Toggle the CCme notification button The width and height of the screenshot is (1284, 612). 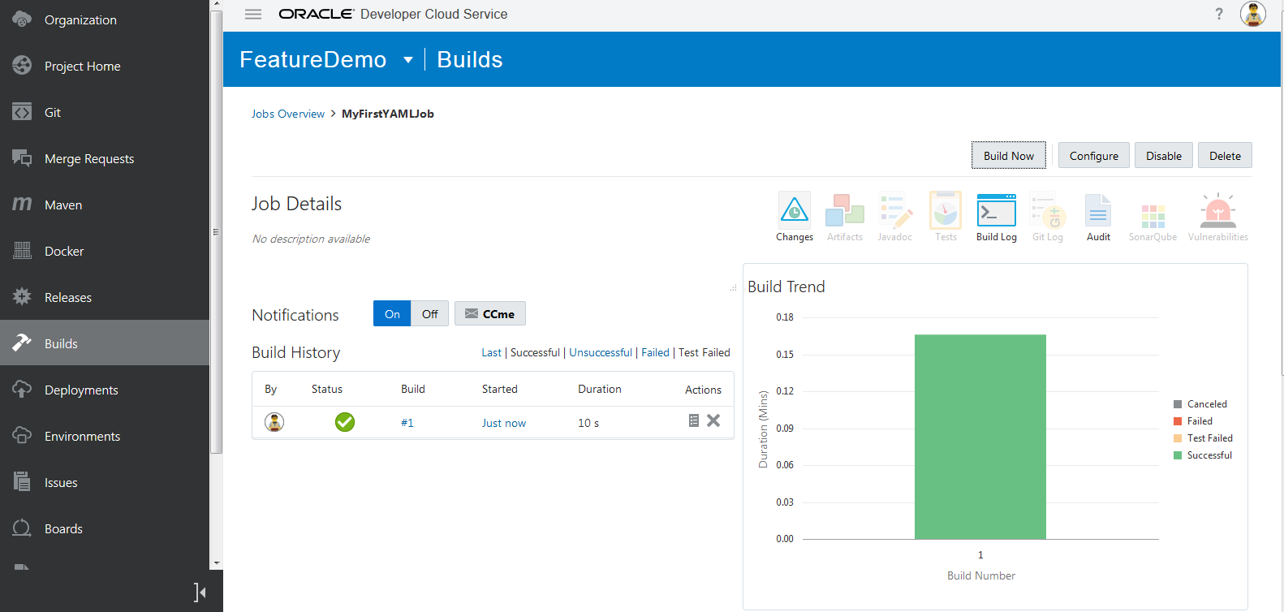click(490, 314)
